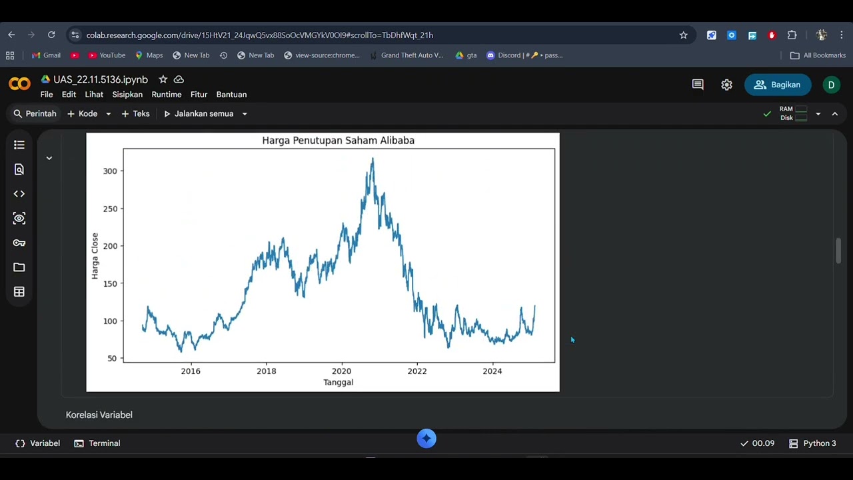Click the Google Drive icon beside the notebook name
This screenshot has height=480, width=853.
click(x=45, y=79)
